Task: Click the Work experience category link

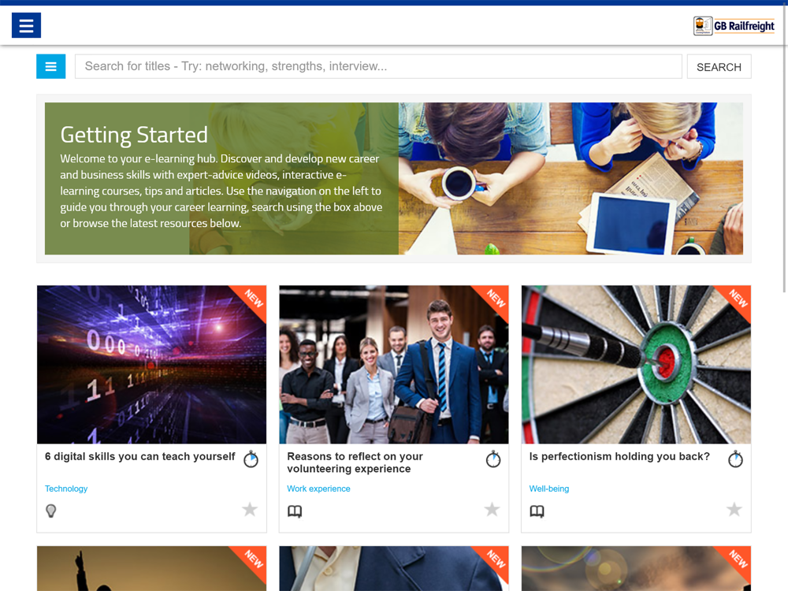Action: 318,489
